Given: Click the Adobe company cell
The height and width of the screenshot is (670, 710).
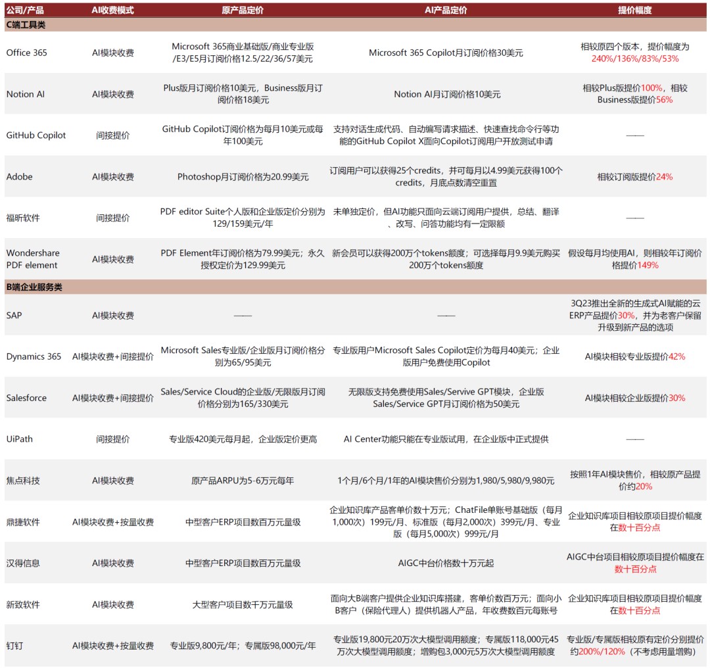Looking at the screenshot, I should pyautogui.click(x=20, y=177).
